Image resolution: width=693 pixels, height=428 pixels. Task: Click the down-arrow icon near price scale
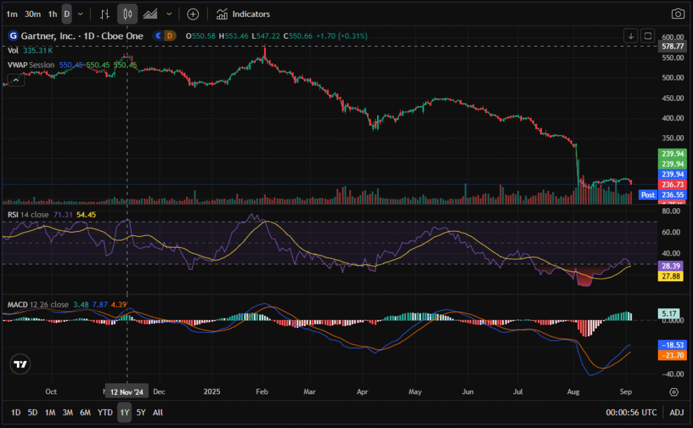(x=631, y=36)
